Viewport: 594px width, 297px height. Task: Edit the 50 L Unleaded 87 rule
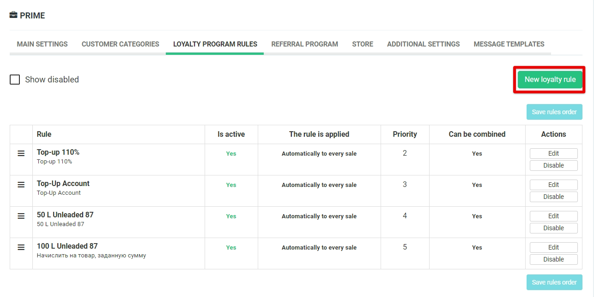[553, 216]
